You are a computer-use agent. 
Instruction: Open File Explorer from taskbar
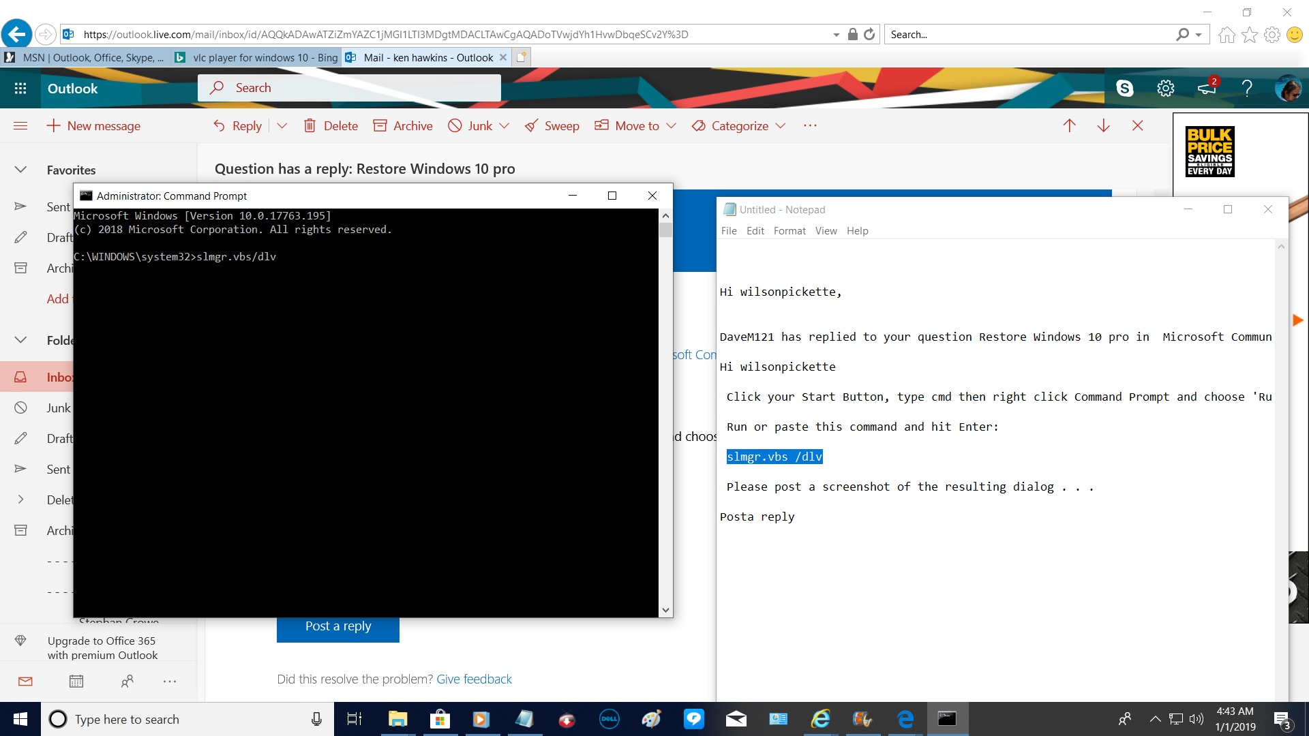click(x=397, y=719)
